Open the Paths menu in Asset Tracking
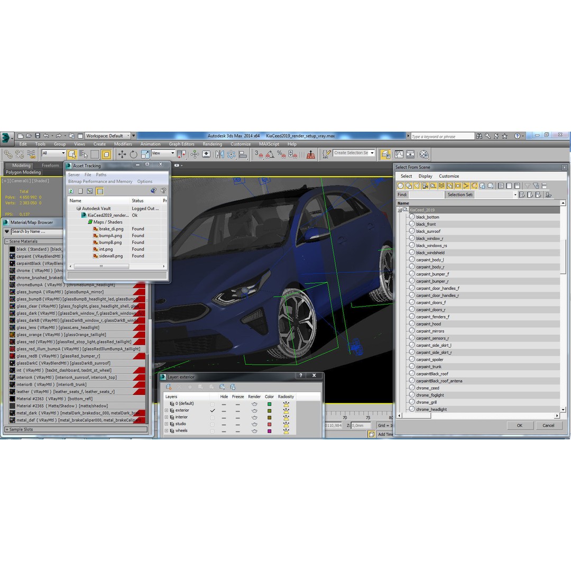The height and width of the screenshot is (571, 571). click(x=101, y=175)
